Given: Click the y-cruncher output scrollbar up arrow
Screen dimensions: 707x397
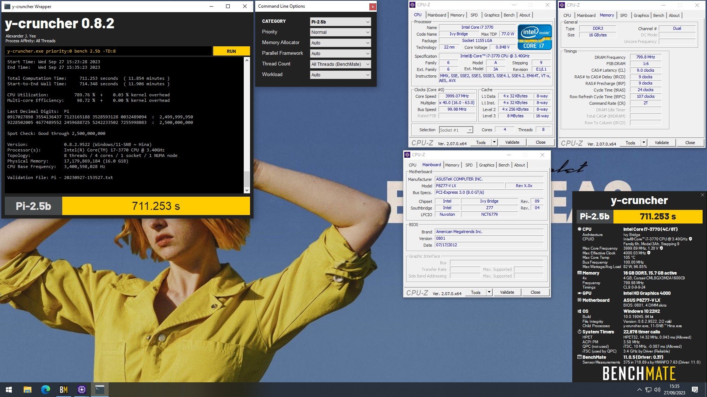Looking at the screenshot, I should pyautogui.click(x=247, y=60).
